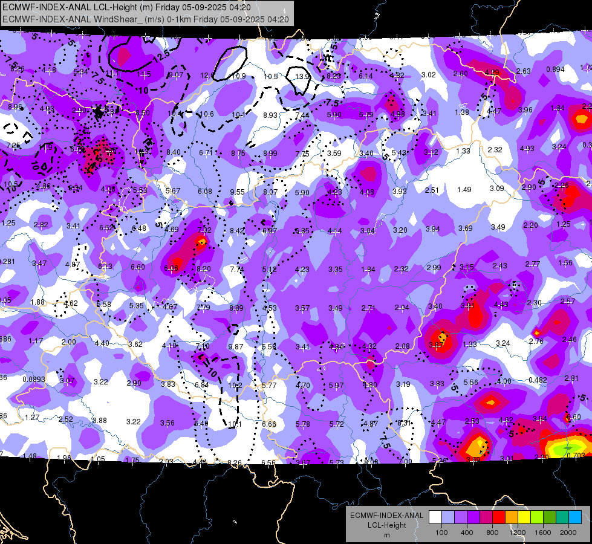Click the wind shear value 13.9

click(x=302, y=77)
